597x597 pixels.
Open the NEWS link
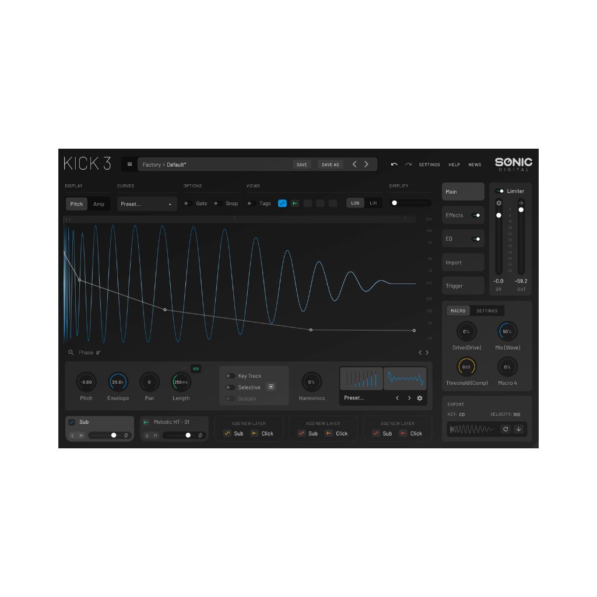click(x=475, y=164)
